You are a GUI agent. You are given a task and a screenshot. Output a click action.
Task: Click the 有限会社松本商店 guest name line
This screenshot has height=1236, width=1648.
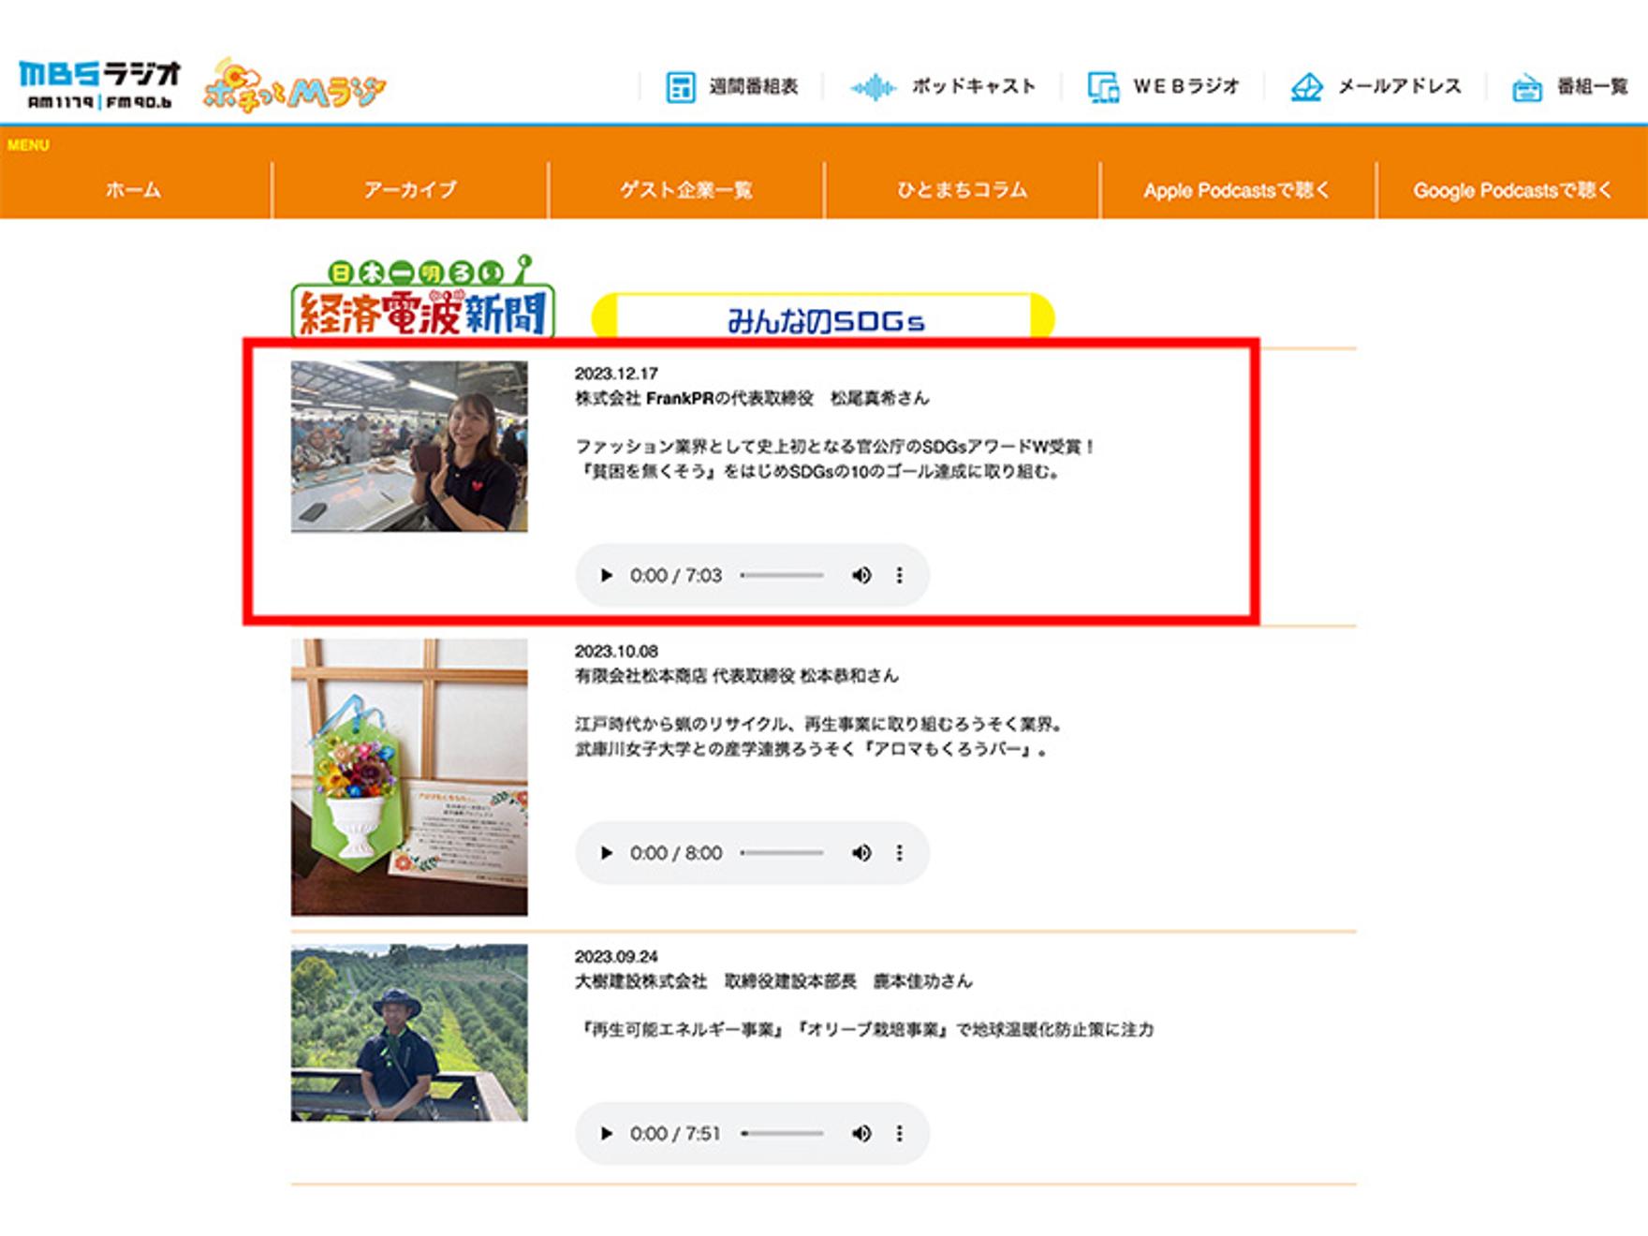(x=737, y=675)
